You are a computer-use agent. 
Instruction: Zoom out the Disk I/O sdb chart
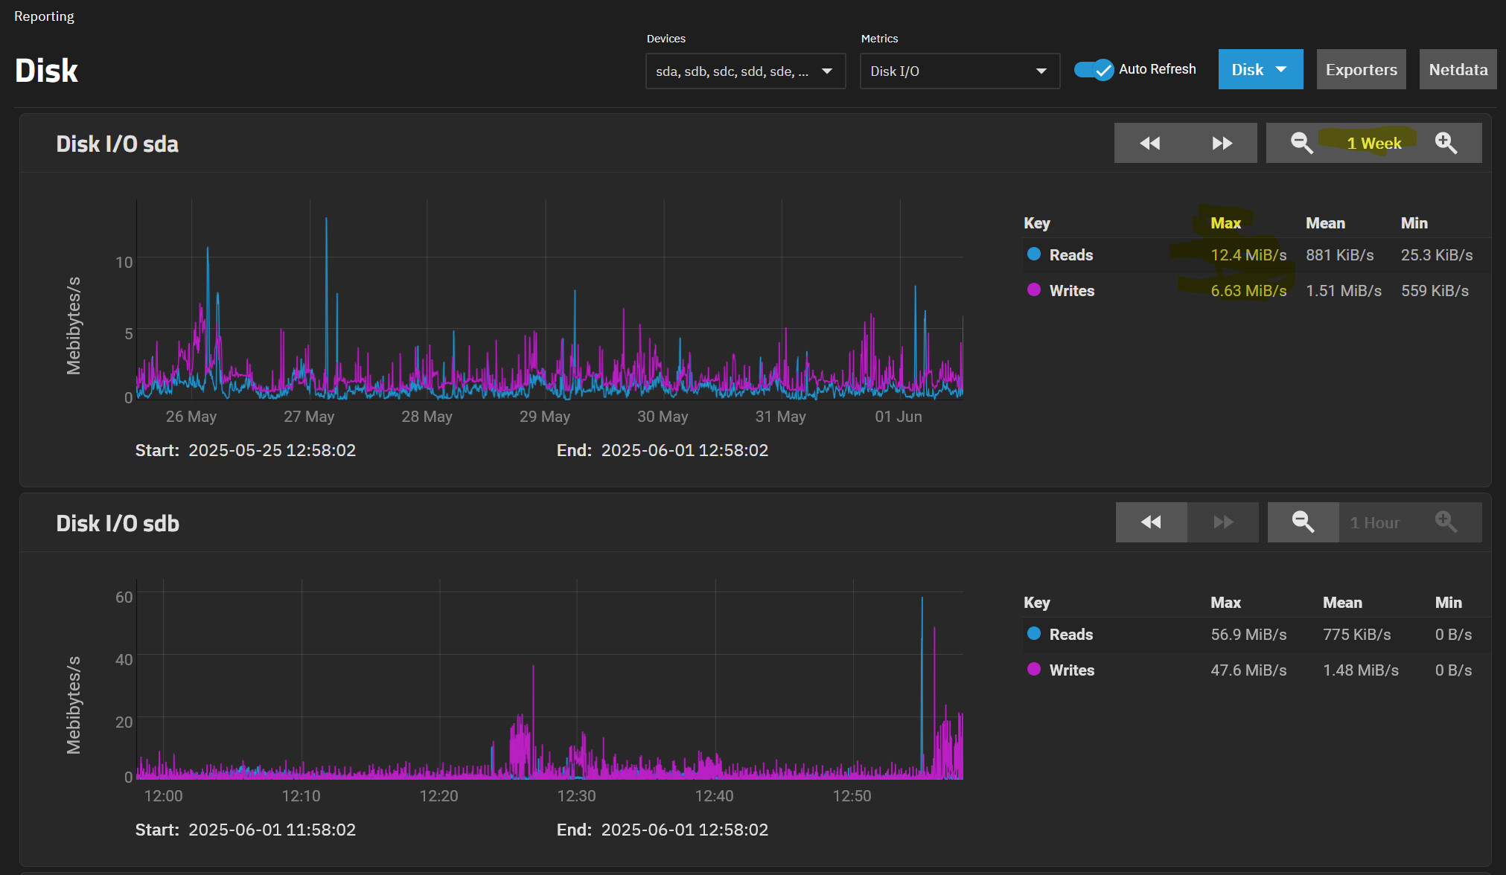(x=1303, y=522)
